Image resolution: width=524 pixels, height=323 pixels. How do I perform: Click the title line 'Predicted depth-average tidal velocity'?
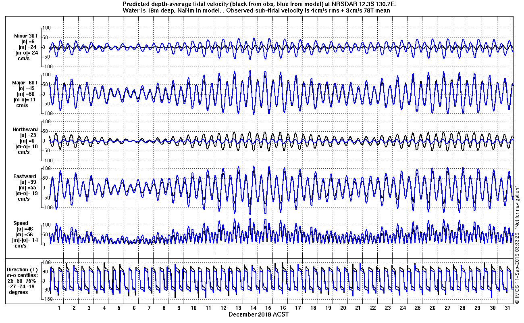[260, 4]
